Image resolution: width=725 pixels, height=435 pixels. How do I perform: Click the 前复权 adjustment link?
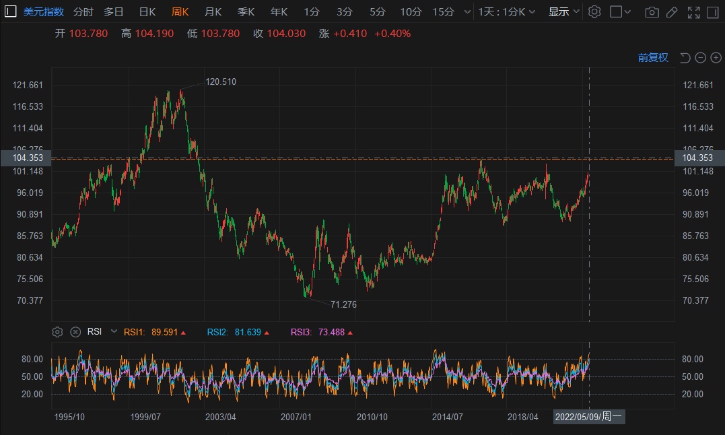pos(653,58)
